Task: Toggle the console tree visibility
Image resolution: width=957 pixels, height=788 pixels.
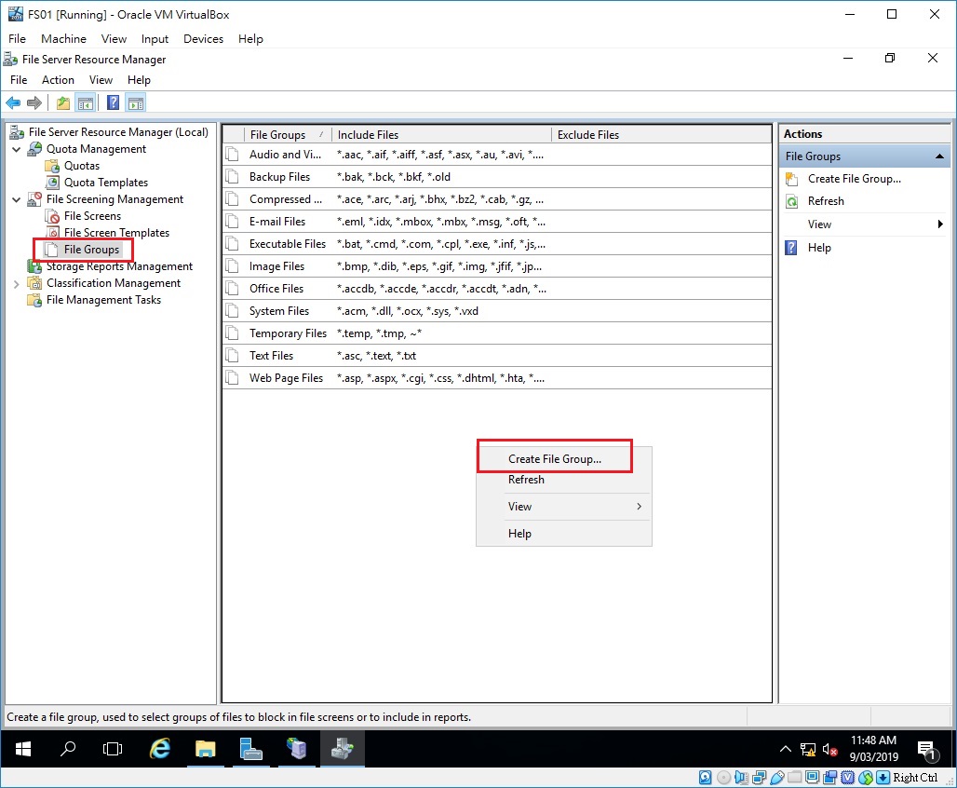Action: [86, 102]
